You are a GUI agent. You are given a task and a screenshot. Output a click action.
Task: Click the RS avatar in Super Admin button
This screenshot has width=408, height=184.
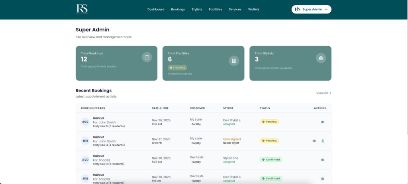297,9
